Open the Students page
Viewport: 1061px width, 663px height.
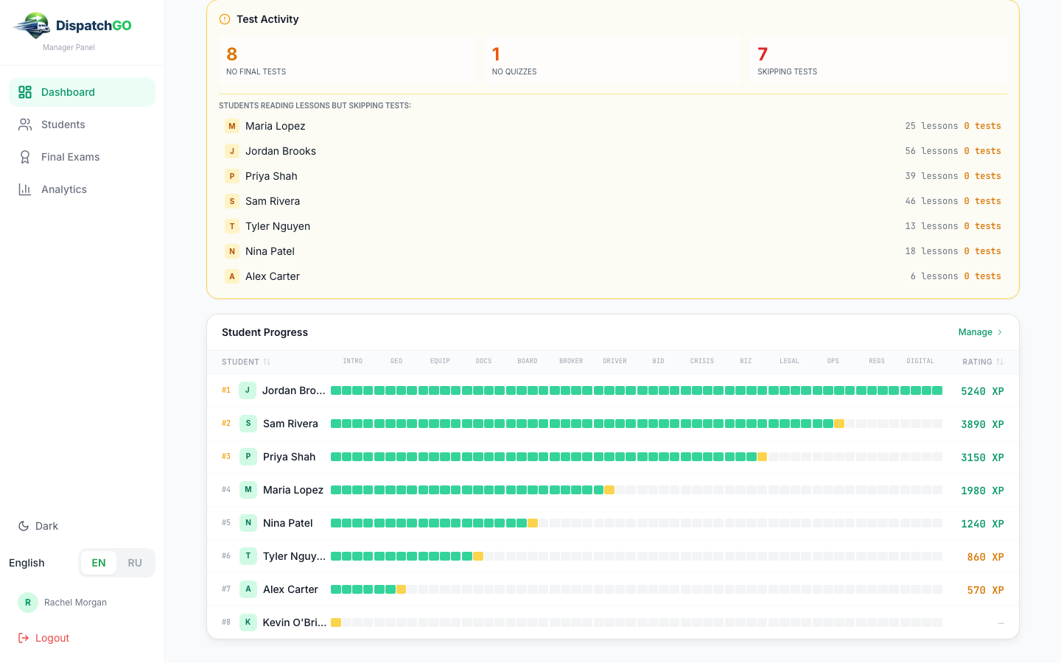[83, 124]
